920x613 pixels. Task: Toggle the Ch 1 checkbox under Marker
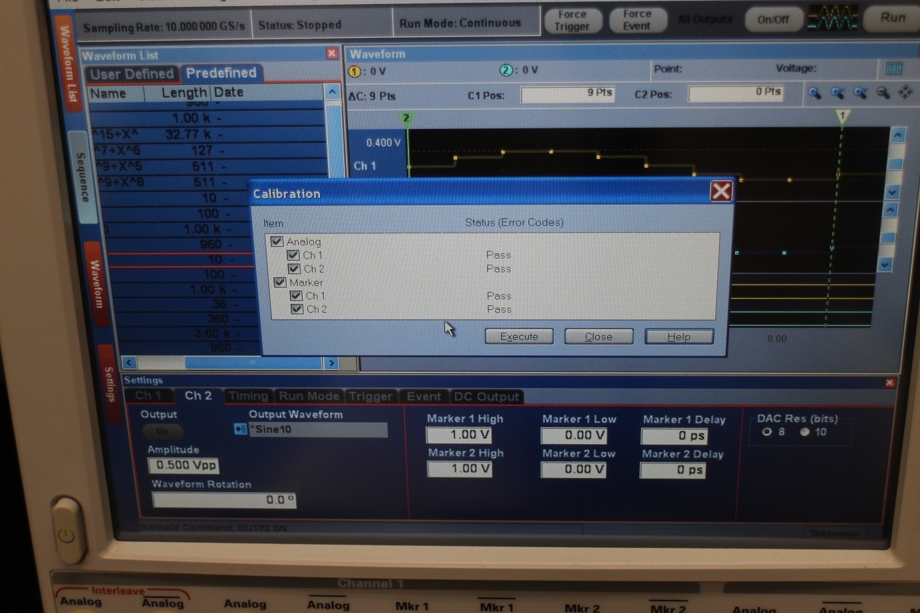[296, 295]
